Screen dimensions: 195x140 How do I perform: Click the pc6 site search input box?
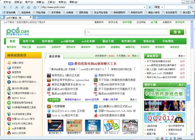point(127,32)
